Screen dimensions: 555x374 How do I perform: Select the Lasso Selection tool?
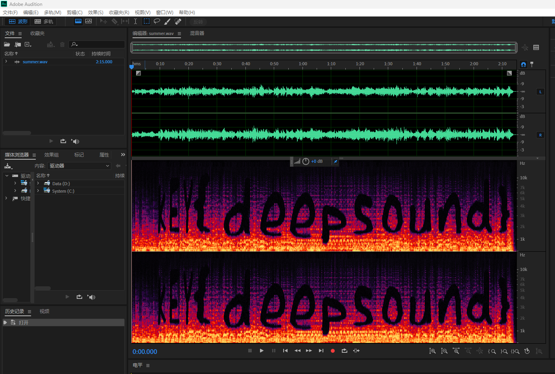[x=157, y=21]
